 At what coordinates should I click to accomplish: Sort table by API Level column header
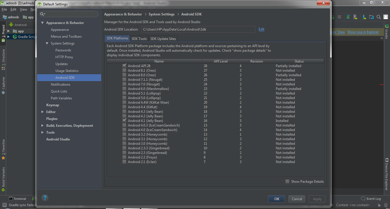220,61
